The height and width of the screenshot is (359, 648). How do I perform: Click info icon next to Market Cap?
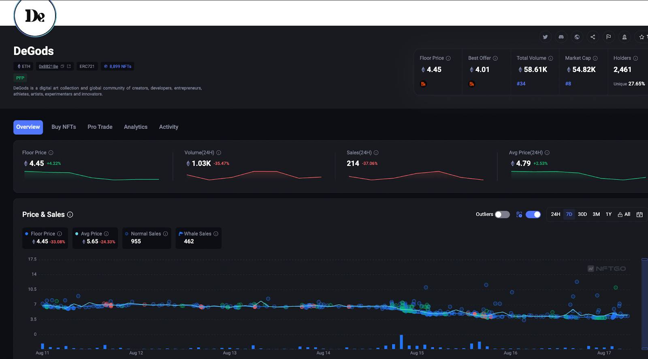[595, 58]
